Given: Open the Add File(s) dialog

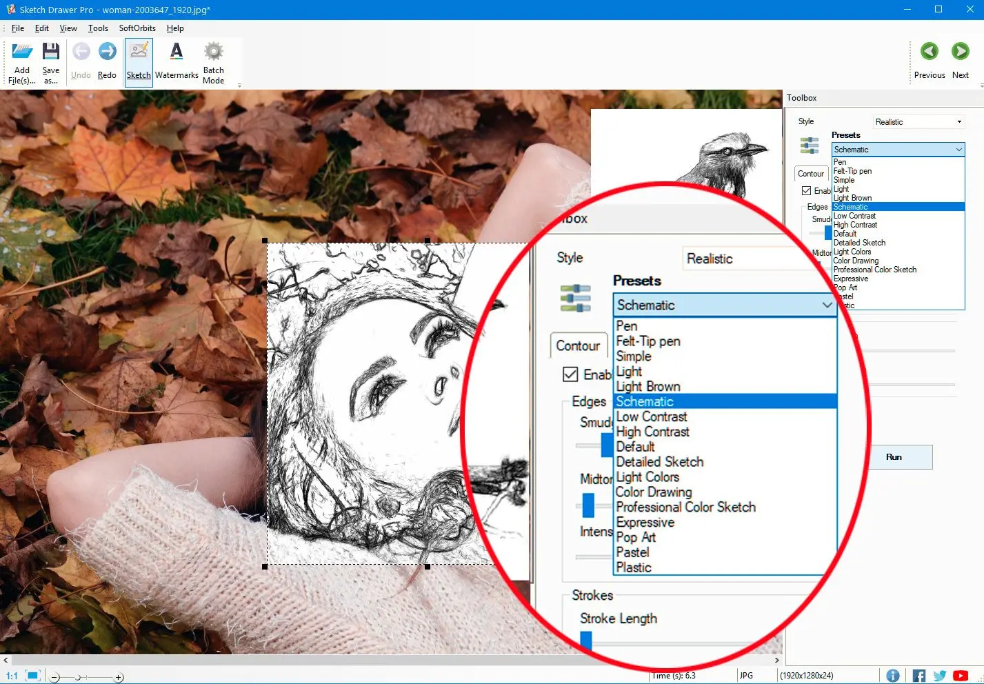Looking at the screenshot, I should click(x=21, y=61).
